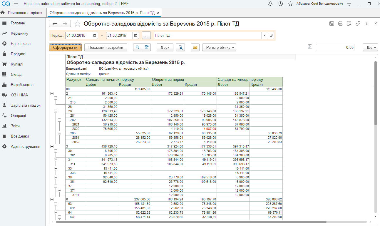Select red cell -4 987,00
Image resolution: width=380 pixels, height=226 pixels.
(x=200, y=129)
